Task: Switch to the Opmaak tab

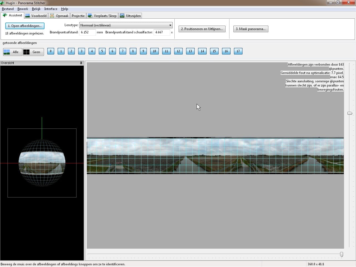Action: pos(59,16)
